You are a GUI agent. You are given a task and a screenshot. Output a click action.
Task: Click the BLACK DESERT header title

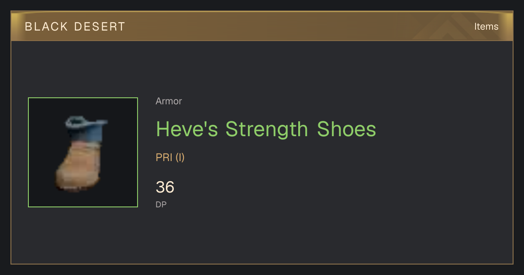pyautogui.click(x=75, y=27)
